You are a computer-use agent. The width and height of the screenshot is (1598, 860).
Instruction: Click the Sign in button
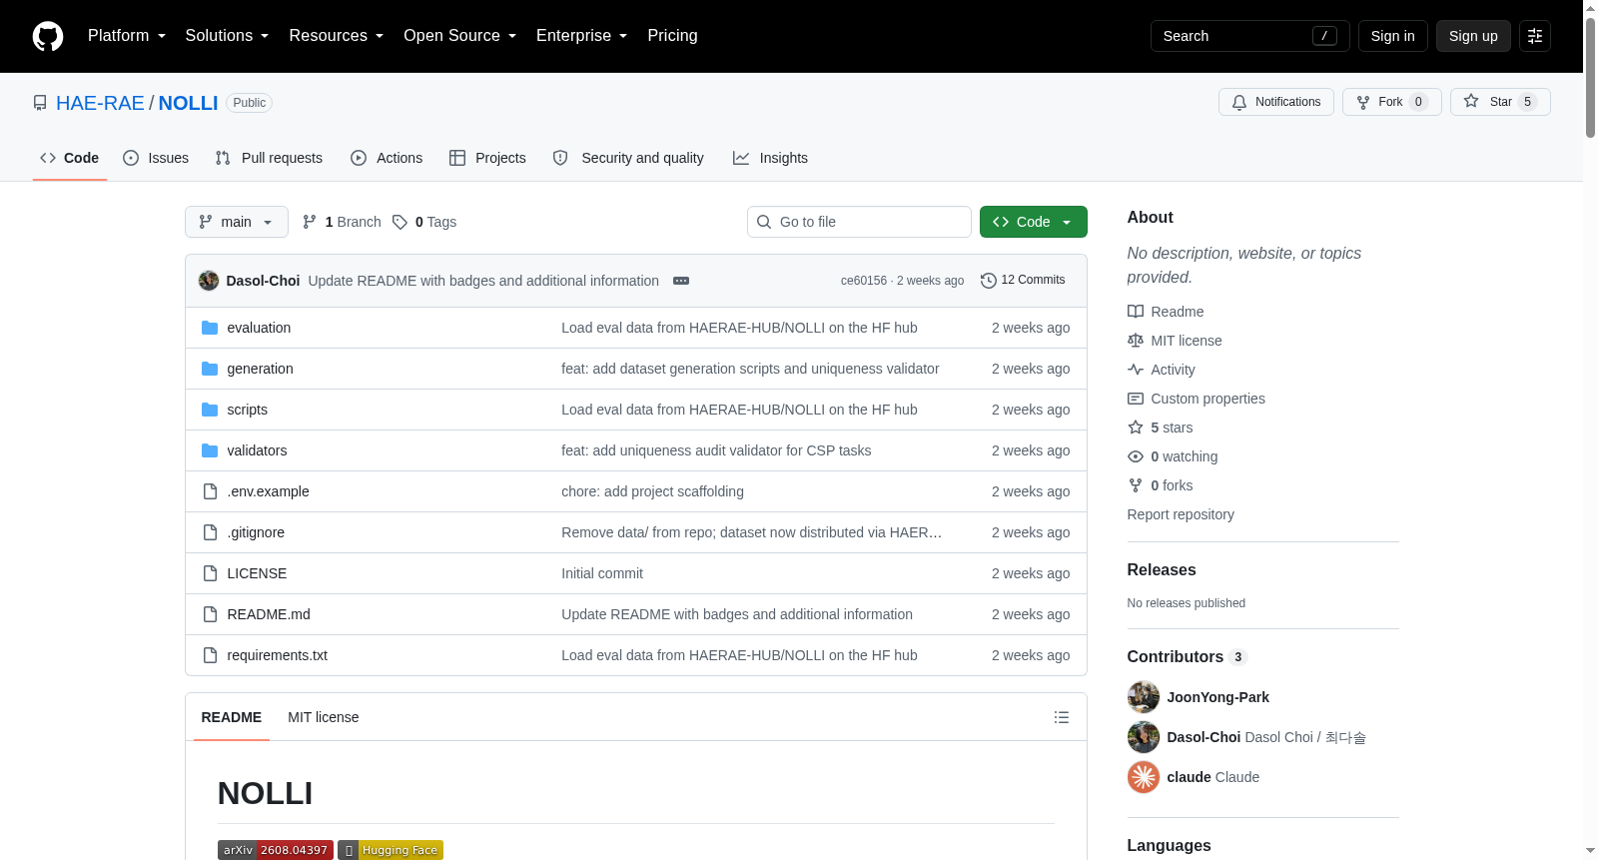click(1393, 36)
